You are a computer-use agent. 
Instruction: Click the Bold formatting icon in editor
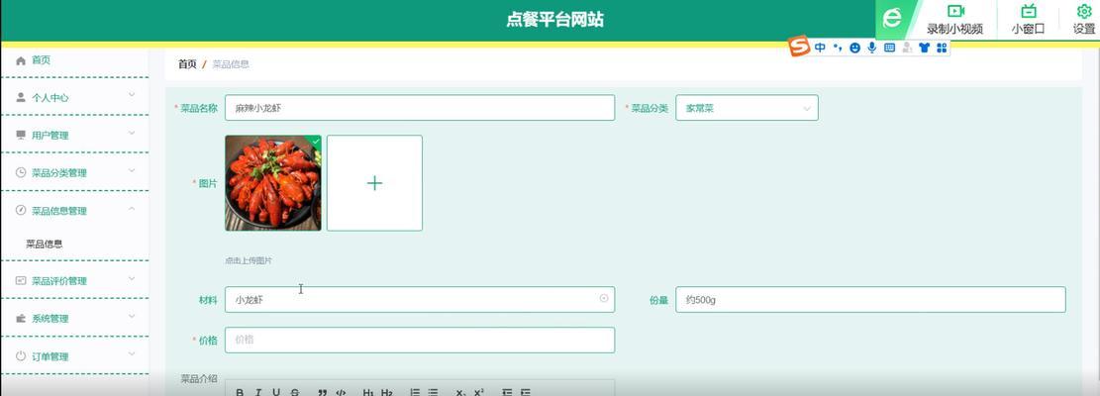point(240,392)
